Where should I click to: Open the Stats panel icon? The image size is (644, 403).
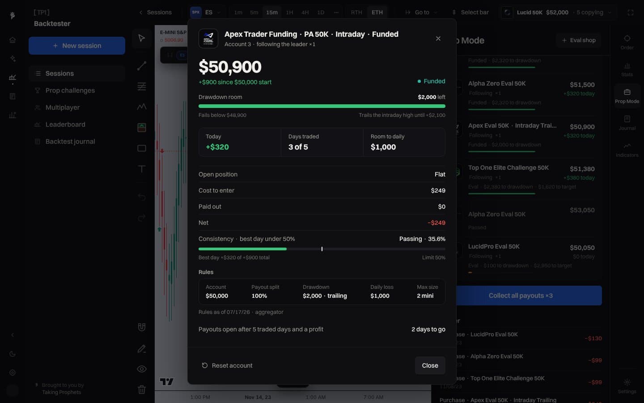click(627, 69)
